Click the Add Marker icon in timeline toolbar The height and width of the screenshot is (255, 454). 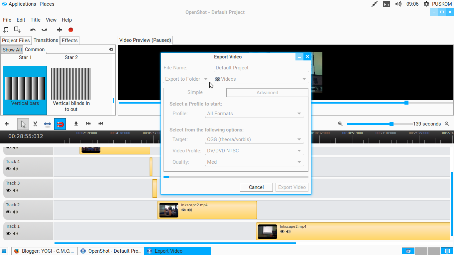click(x=75, y=124)
